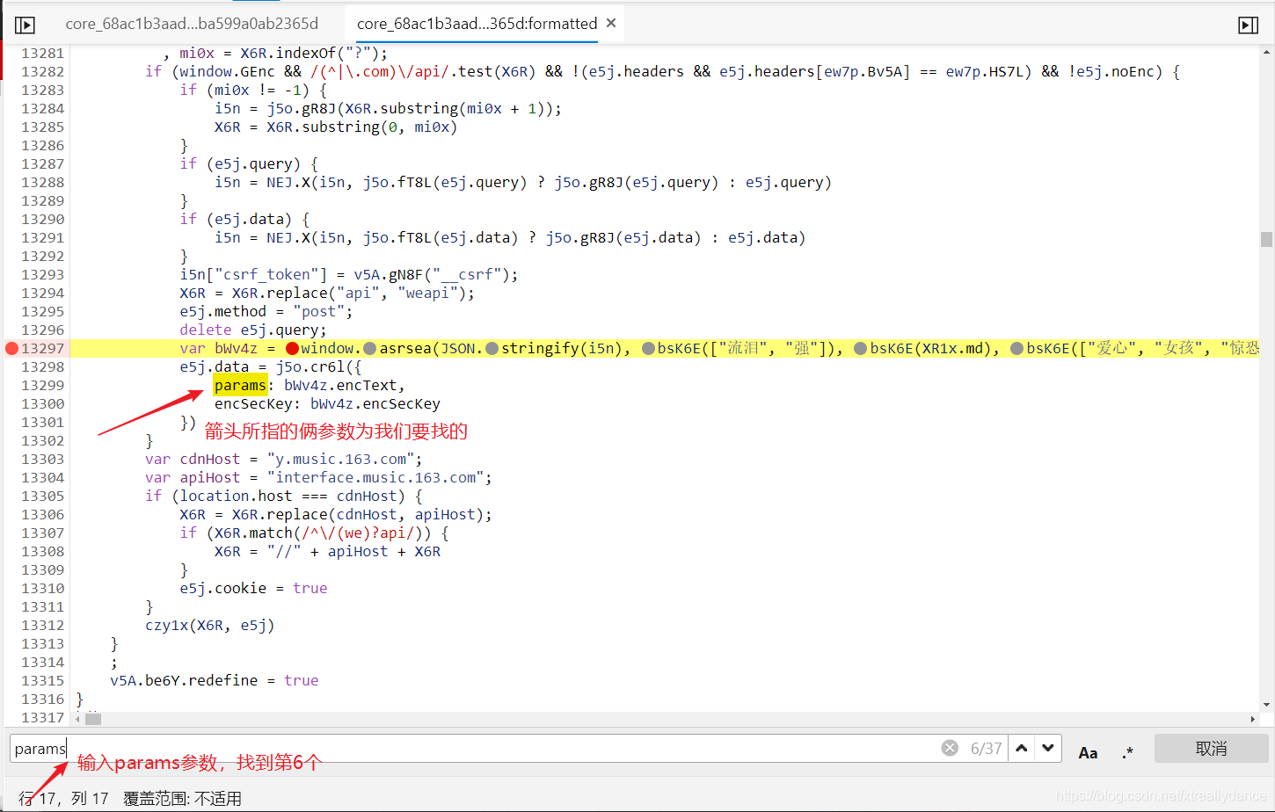
Task: Click "interface.music.163.com" string in code
Action: tap(375, 478)
